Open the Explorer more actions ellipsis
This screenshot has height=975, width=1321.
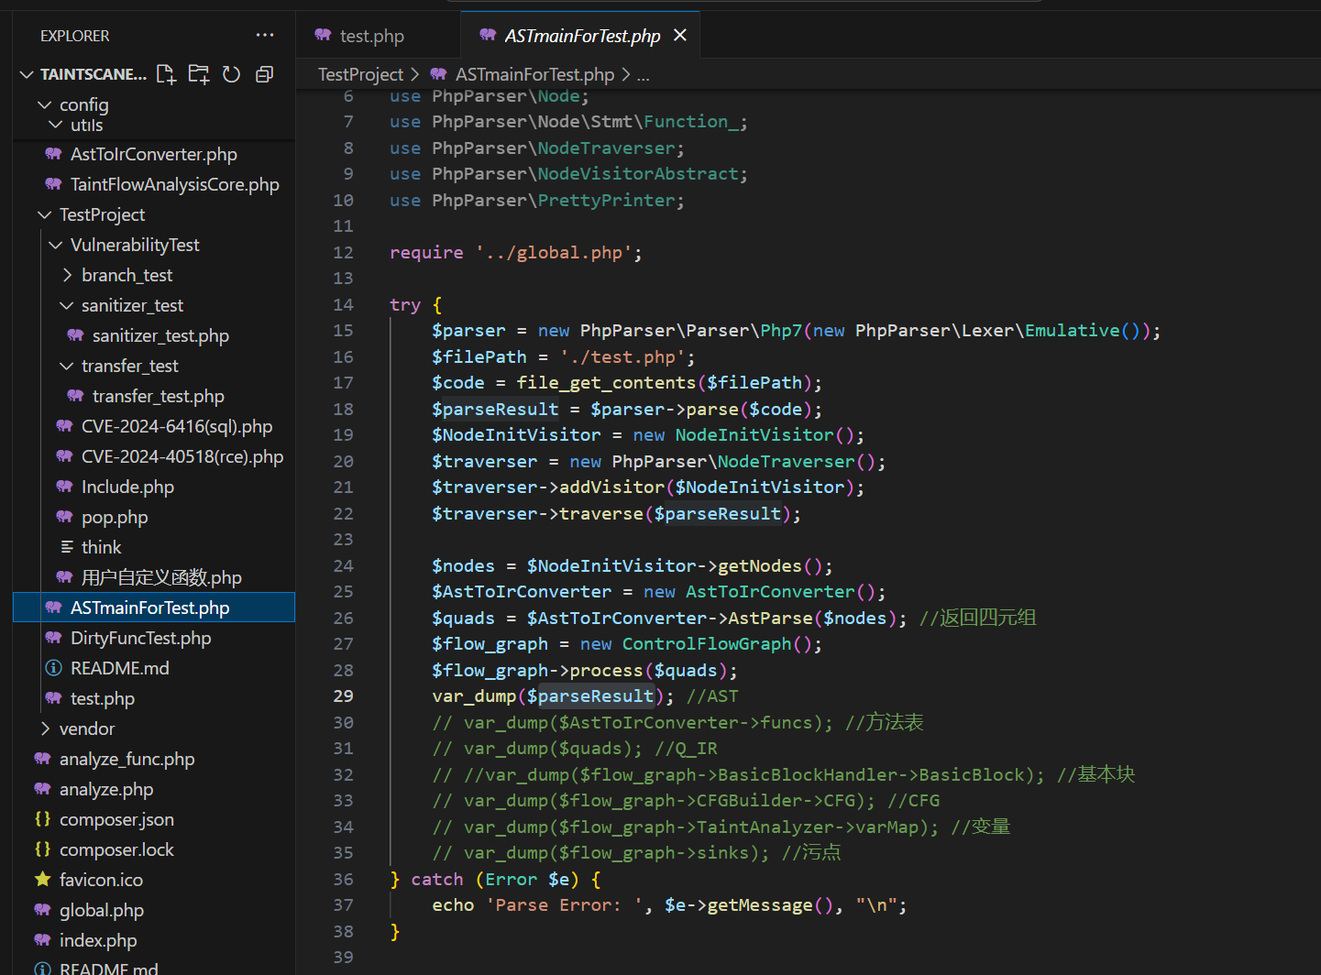[x=265, y=35]
